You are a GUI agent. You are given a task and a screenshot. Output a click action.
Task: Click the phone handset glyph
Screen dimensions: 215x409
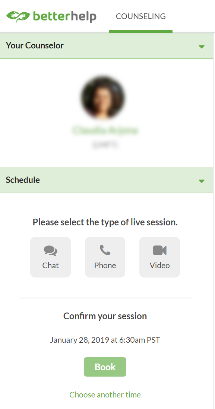[x=105, y=250]
